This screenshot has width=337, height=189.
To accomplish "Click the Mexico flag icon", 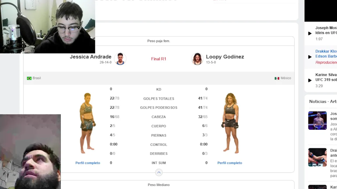I will (x=277, y=78).
